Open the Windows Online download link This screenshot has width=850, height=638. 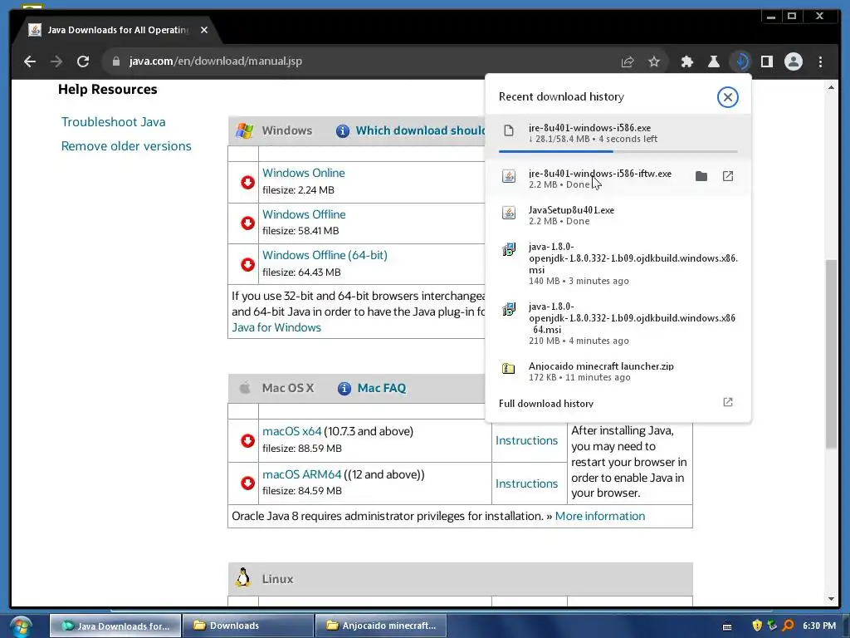click(x=304, y=173)
